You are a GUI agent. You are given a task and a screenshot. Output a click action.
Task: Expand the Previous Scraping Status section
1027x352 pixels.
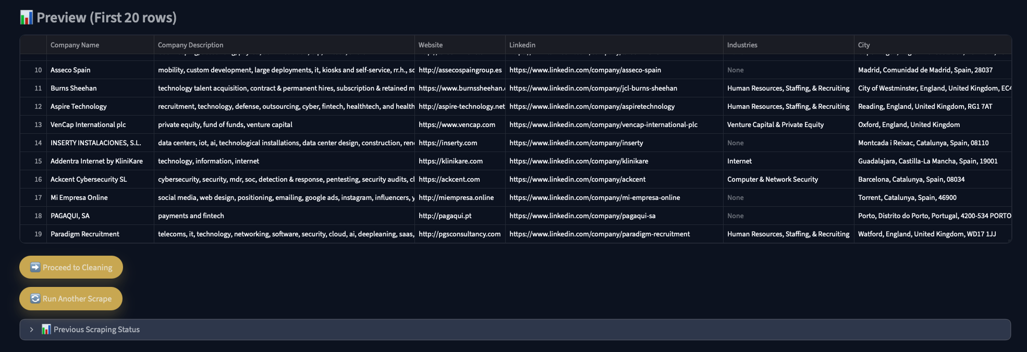click(x=515, y=330)
